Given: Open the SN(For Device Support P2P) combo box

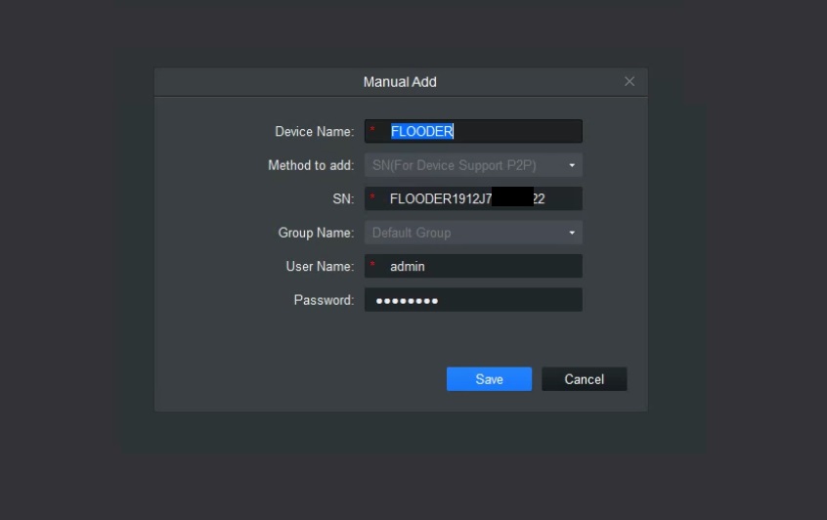Looking at the screenshot, I should tap(473, 165).
